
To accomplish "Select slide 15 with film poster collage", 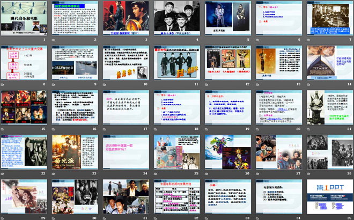I will click(x=25, y=107).
